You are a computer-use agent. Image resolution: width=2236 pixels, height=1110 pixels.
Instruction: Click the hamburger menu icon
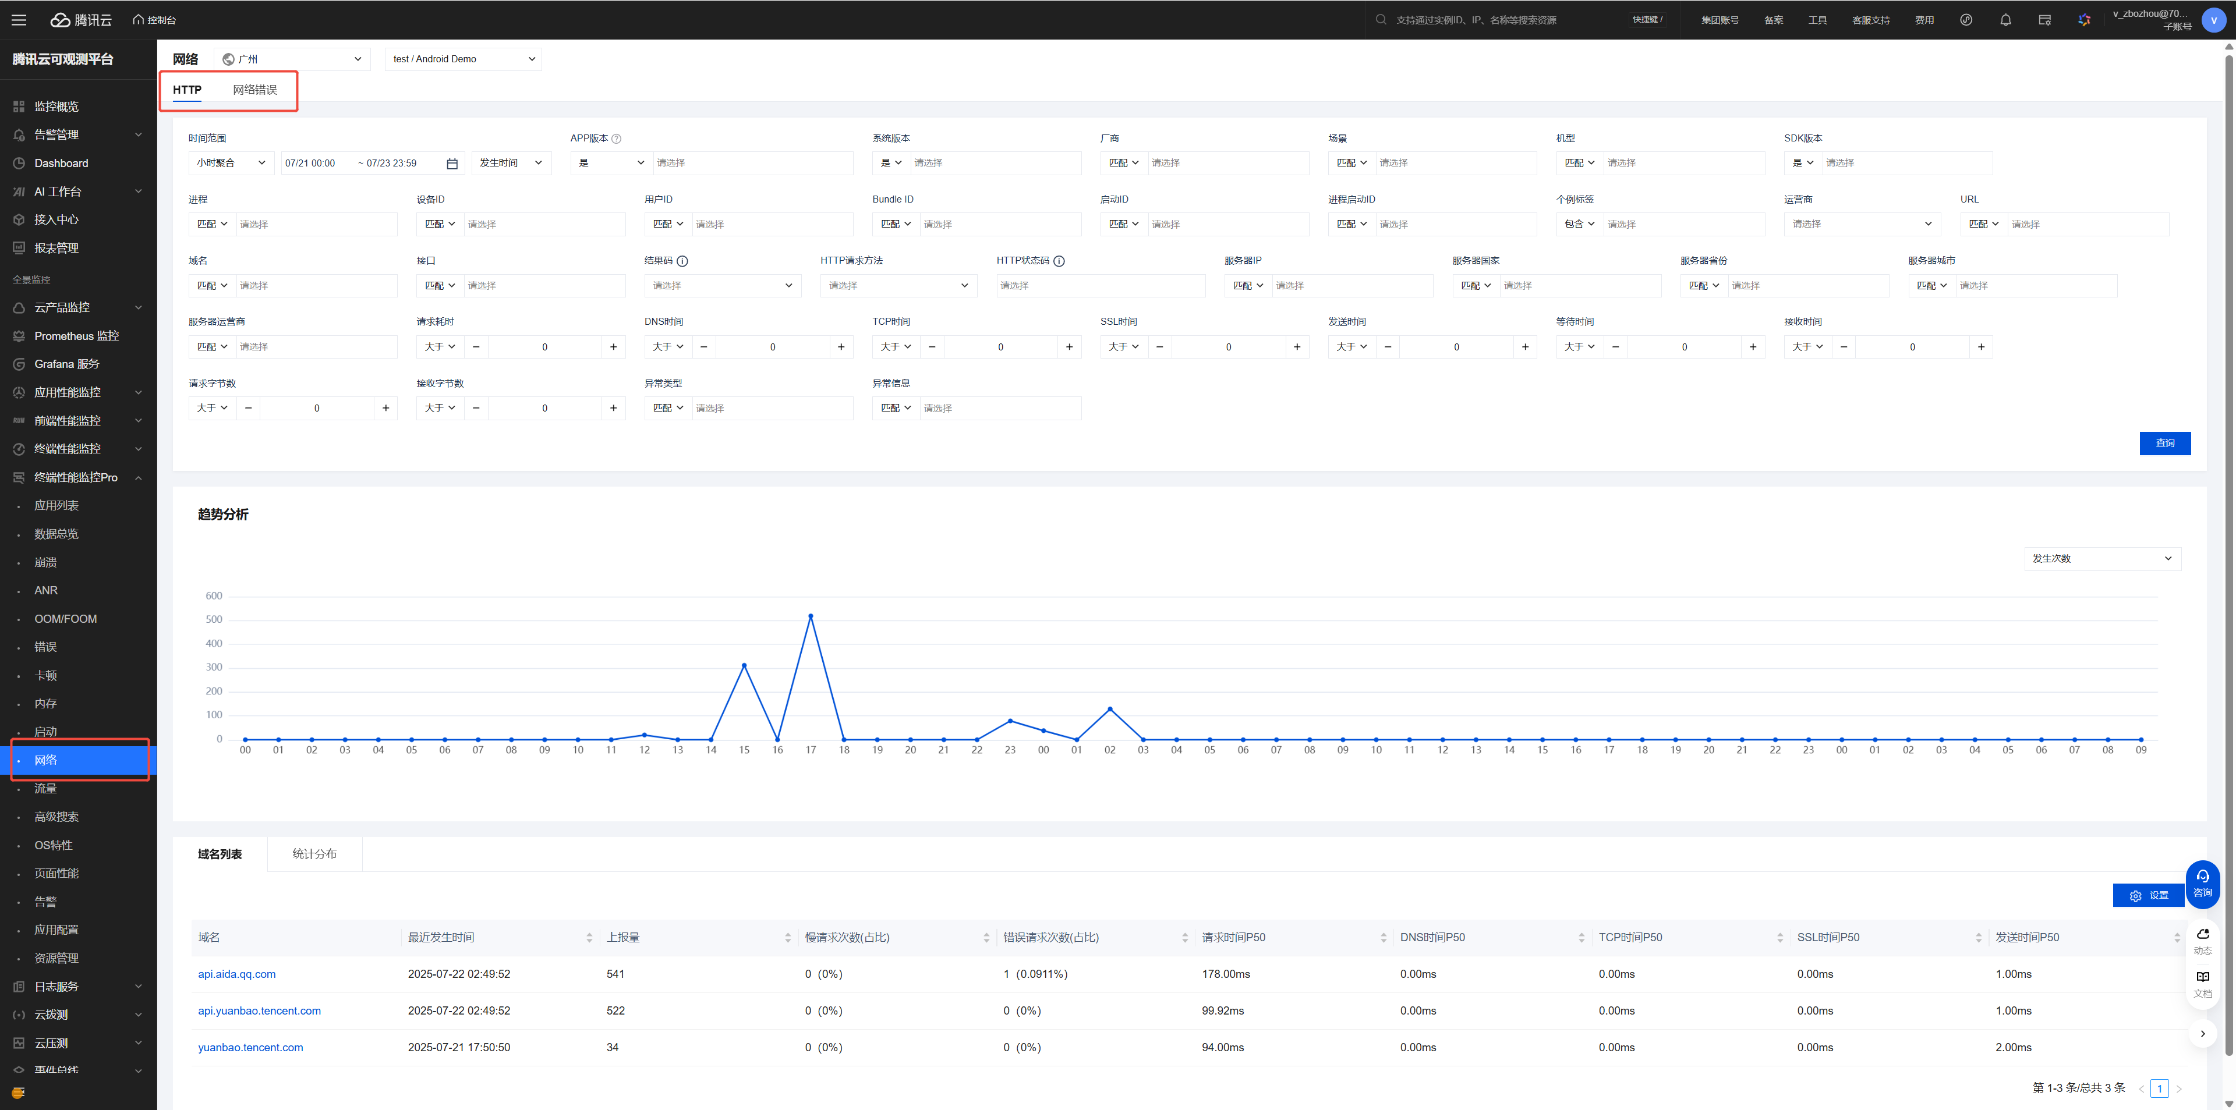[x=18, y=20]
